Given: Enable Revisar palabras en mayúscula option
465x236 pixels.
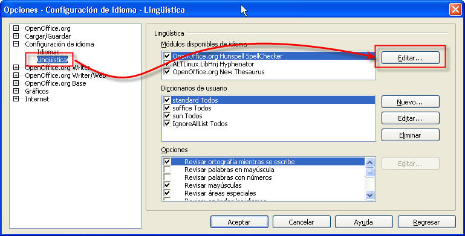Looking at the screenshot, I should [x=167, y=170].
